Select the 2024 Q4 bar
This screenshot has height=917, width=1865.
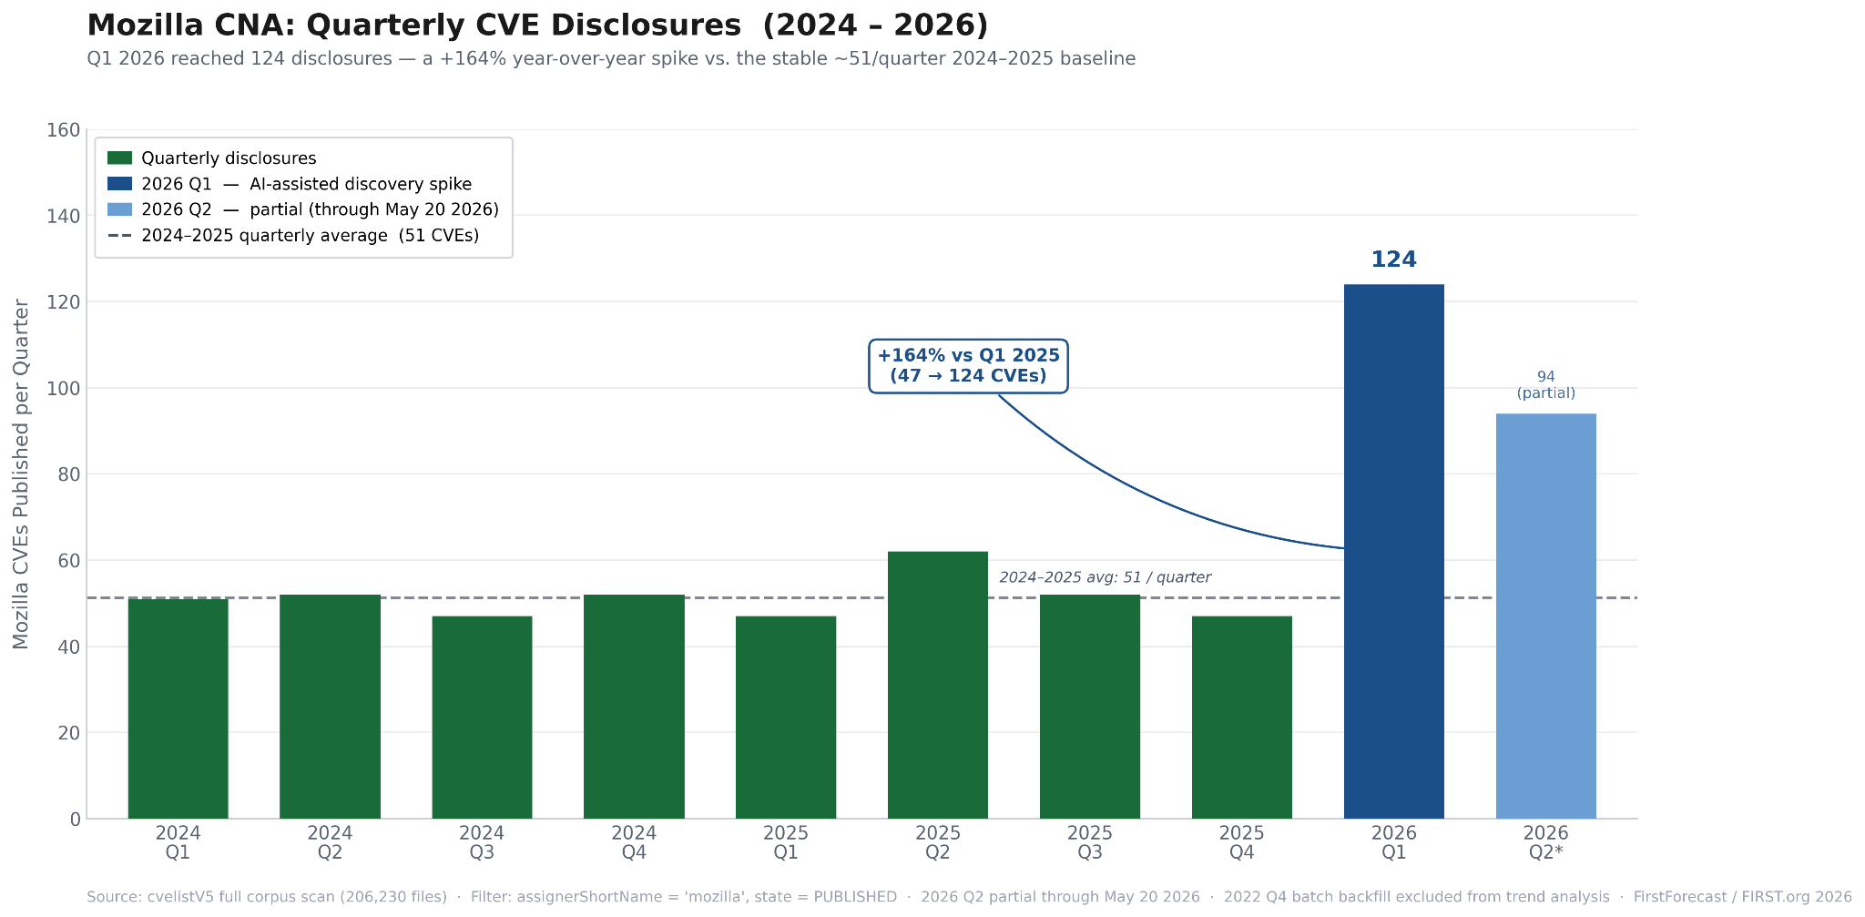pos(634,707)
